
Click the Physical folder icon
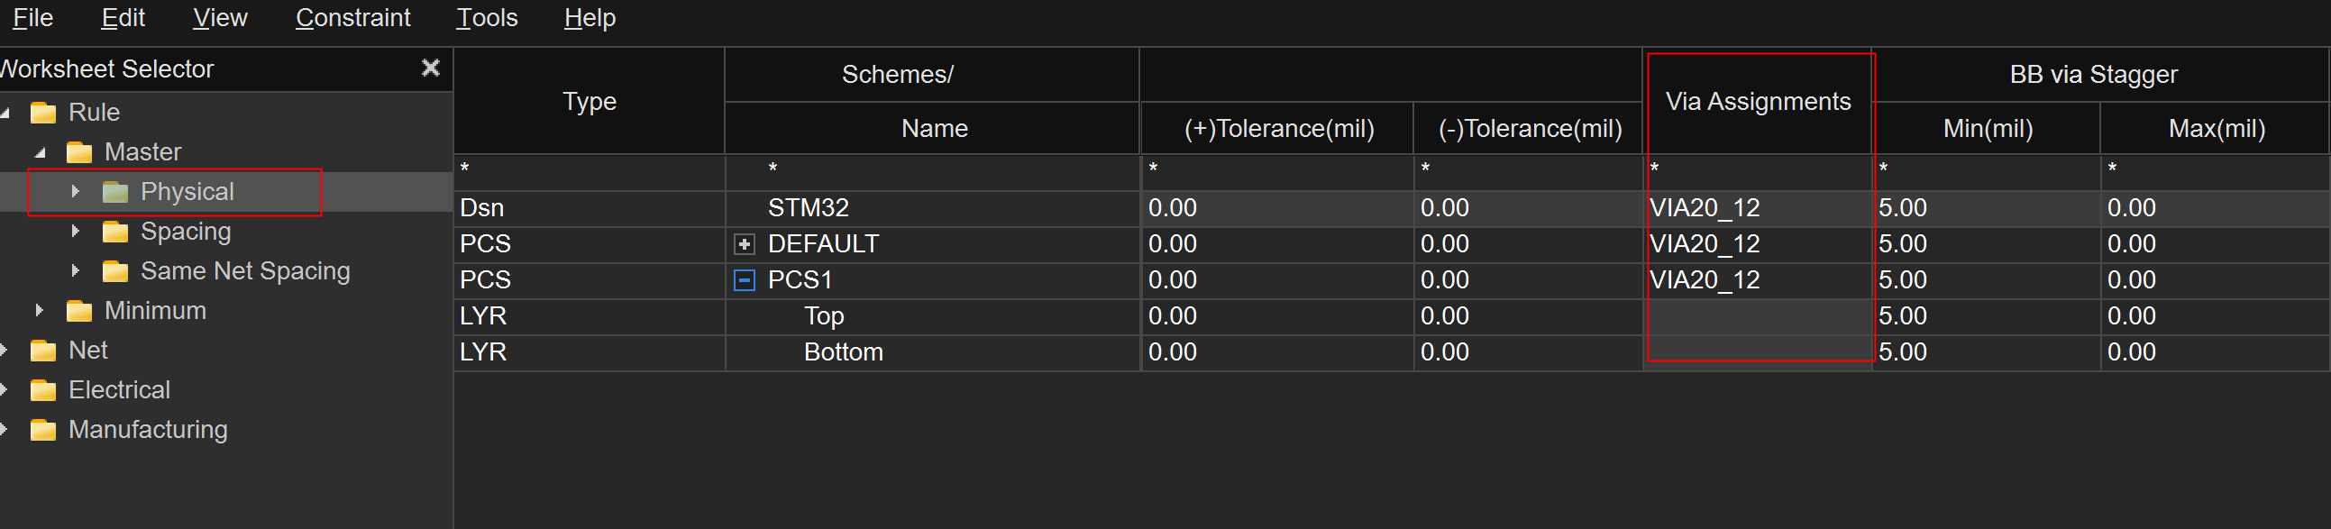tap(114, 192)
